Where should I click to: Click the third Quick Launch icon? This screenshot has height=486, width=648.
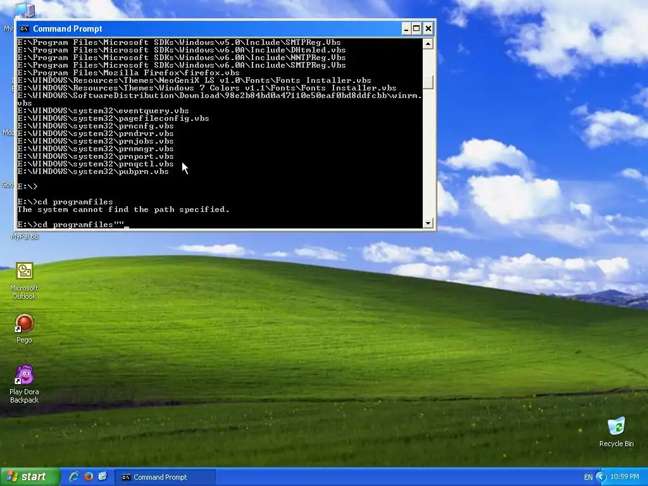103,477
